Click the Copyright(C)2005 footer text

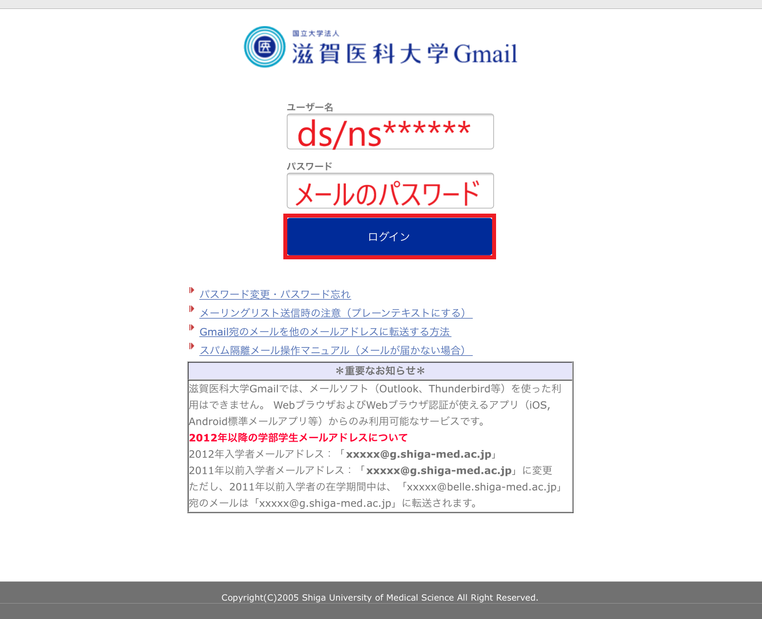coord(380,598)
